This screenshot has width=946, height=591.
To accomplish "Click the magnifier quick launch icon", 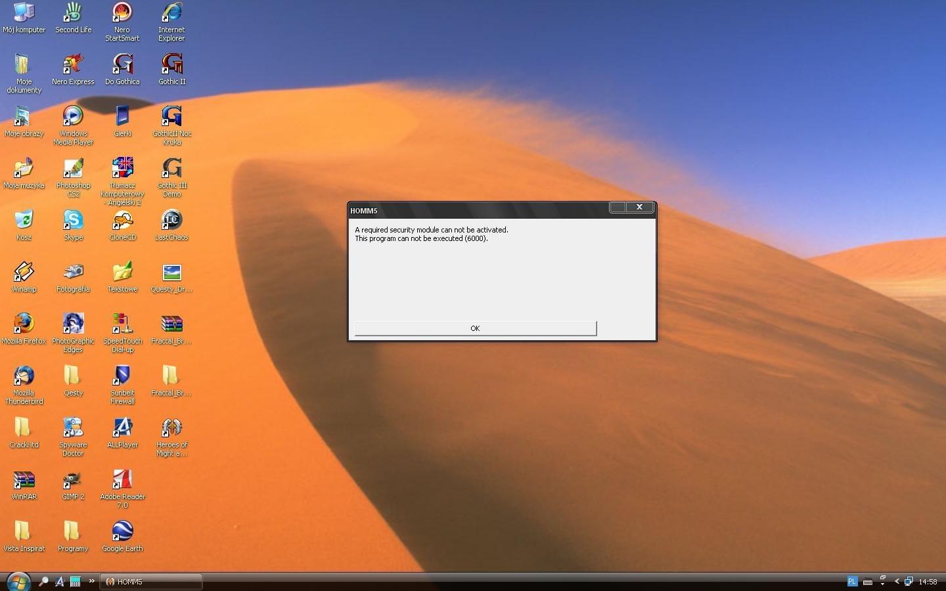I will 43,581.
